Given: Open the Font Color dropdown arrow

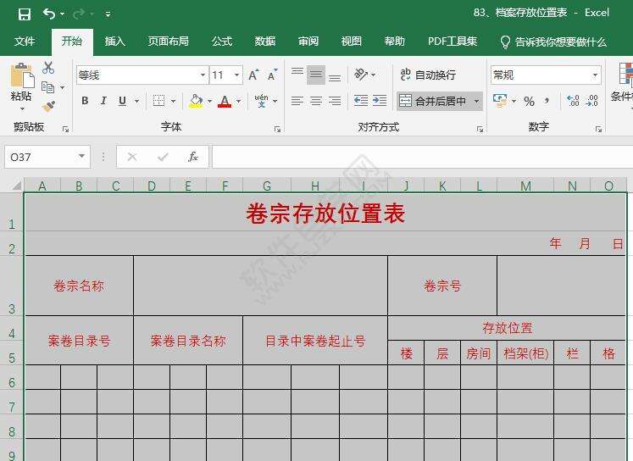Looking at the screenshot, I should click(239, 101).
